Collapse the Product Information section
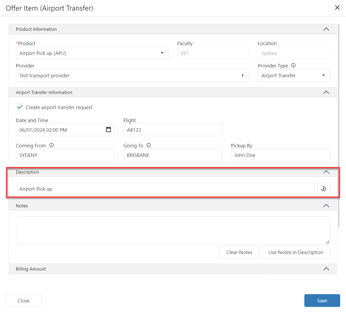 pos(326,29)
